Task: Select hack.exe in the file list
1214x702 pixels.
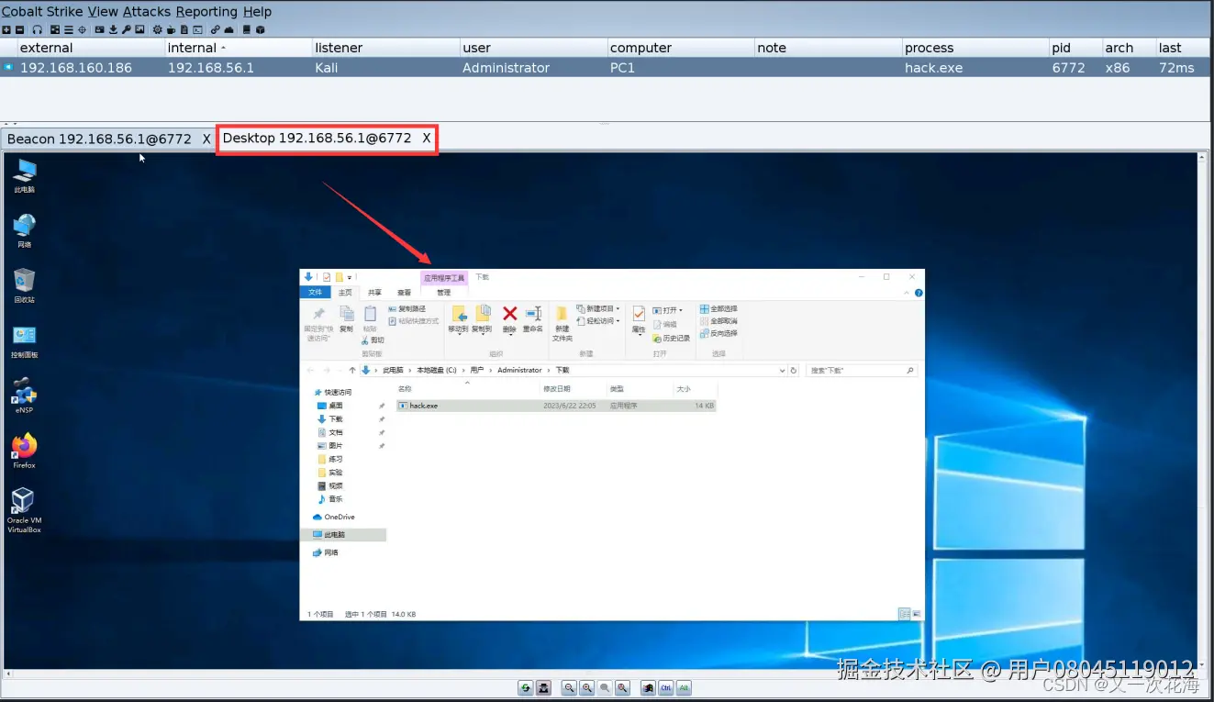Action: click(556, 405)
